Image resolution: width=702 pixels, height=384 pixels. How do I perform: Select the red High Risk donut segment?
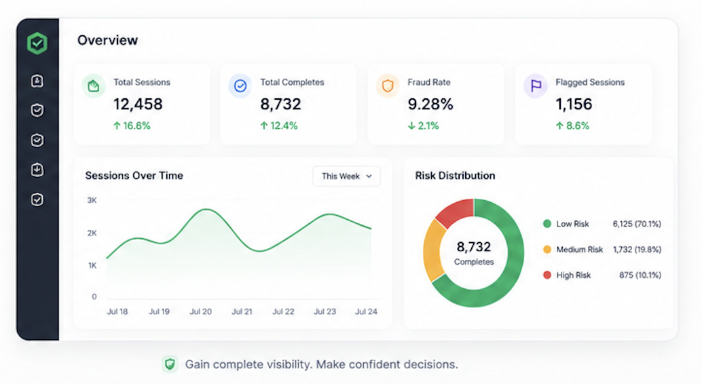[x=457, y=212]
